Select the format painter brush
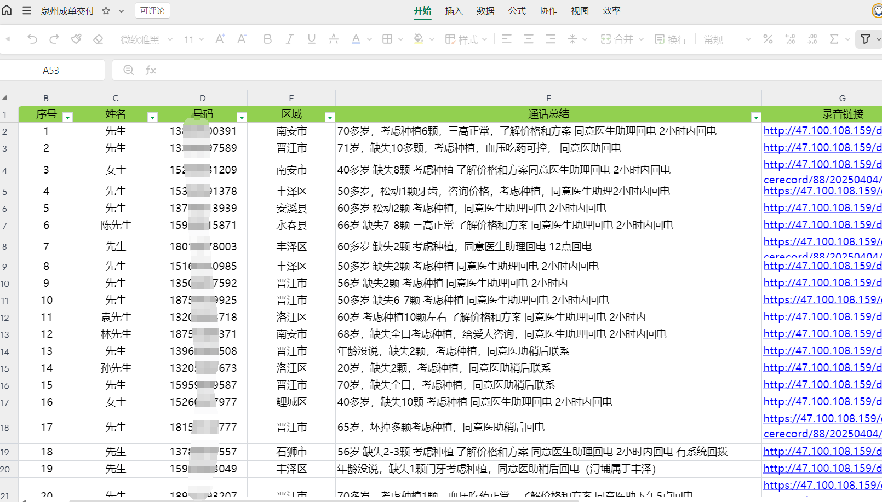The image size is (882, 502). click(76, 39)
